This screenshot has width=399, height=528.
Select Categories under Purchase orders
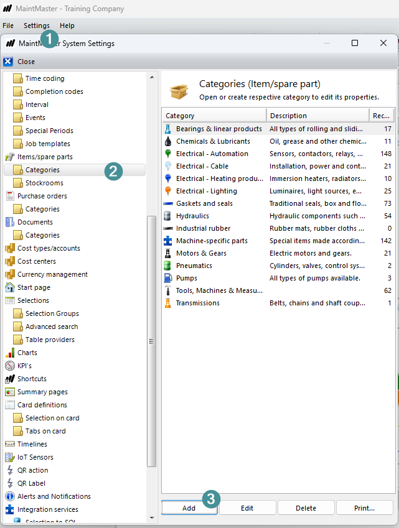pos(42,209)
